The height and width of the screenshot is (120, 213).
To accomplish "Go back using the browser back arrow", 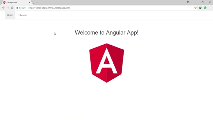I will (x=3, y=8).
